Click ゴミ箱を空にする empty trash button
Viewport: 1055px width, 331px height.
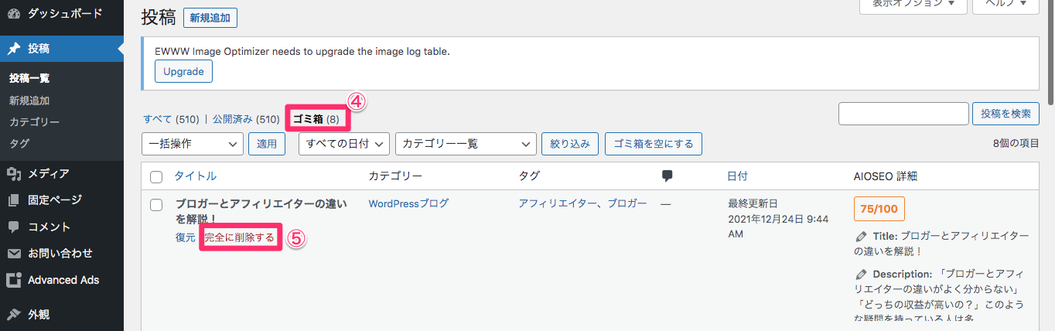[x=654, y=144]
